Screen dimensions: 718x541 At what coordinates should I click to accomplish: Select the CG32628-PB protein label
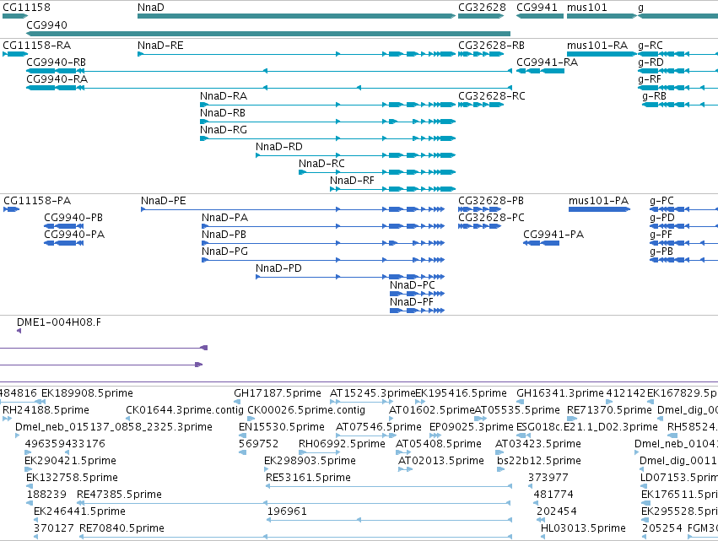(491, 201)
